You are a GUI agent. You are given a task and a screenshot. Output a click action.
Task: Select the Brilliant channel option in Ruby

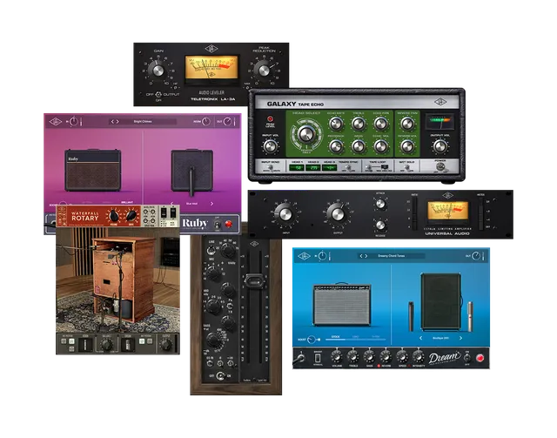pyautogui.click(x=127, y=202)
